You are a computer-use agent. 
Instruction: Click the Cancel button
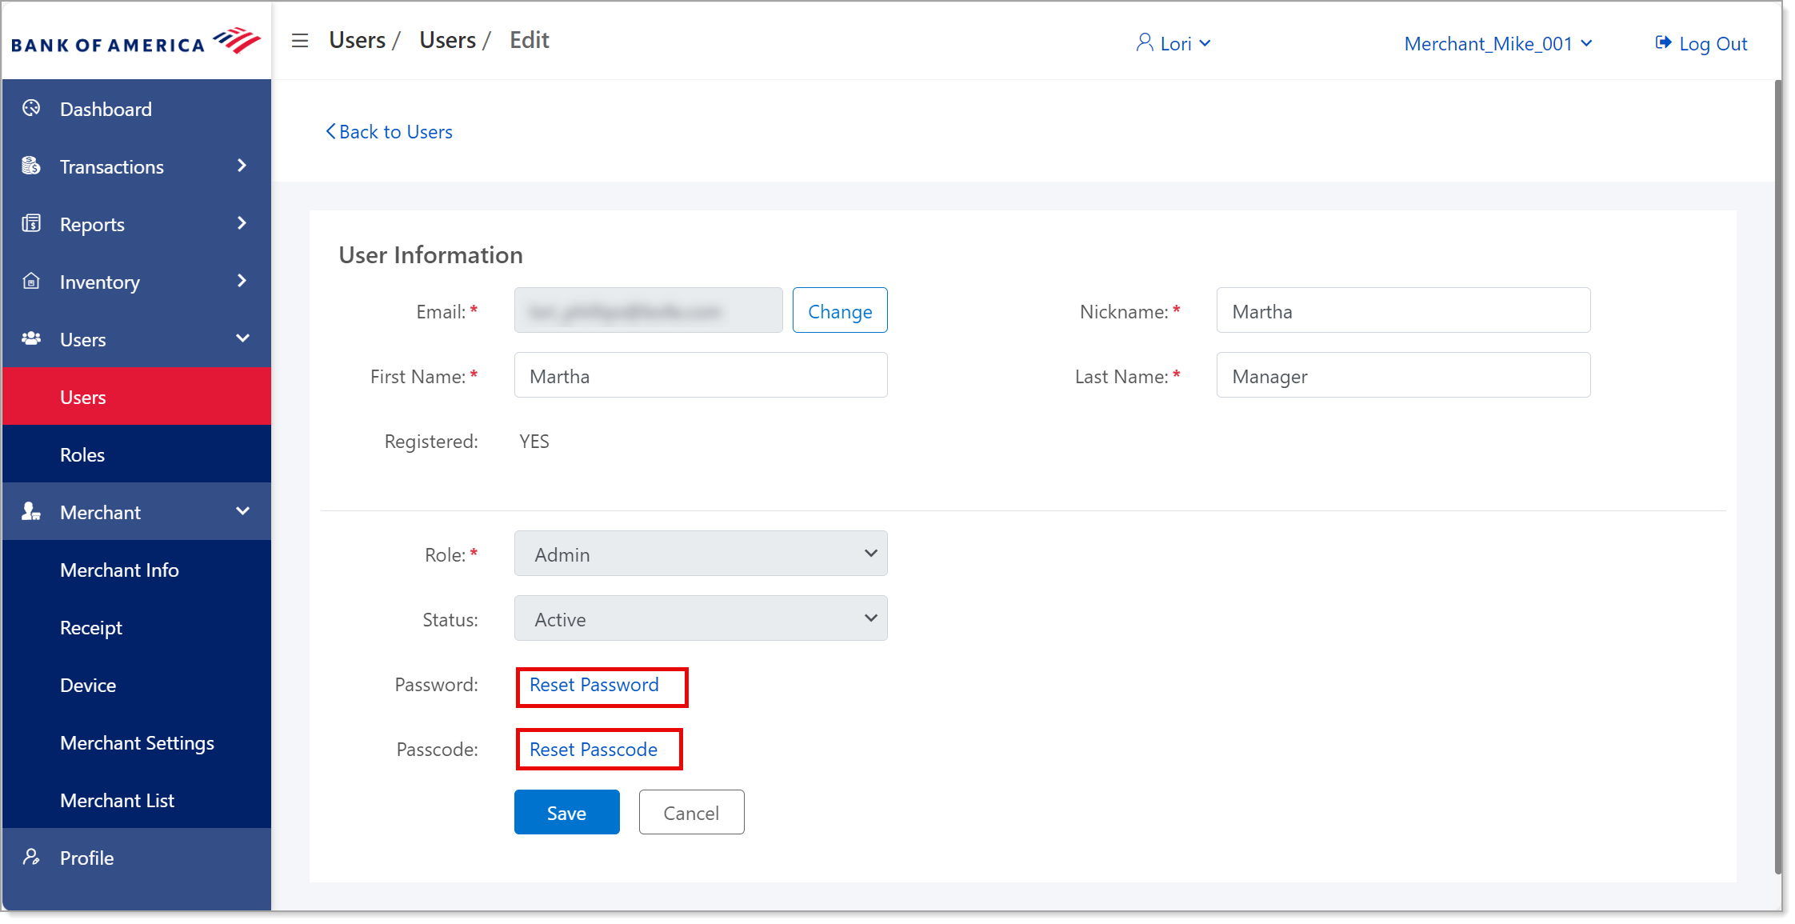[x=691, y=813]
